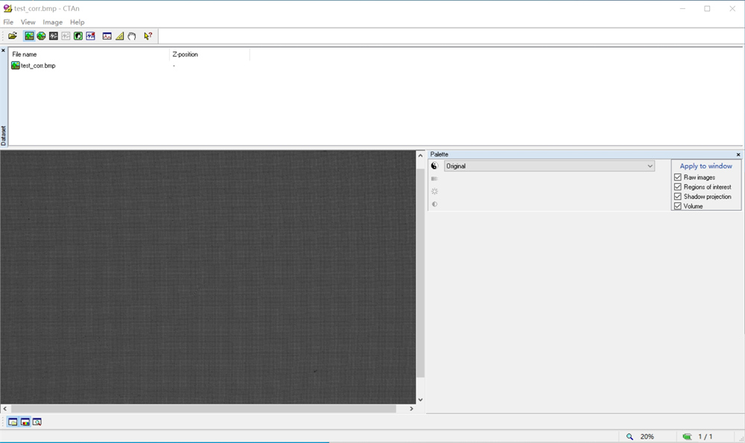This screenshot has height=443, width=745.
Task: Sort by the File name column header
Action: (x=89, y=54)
